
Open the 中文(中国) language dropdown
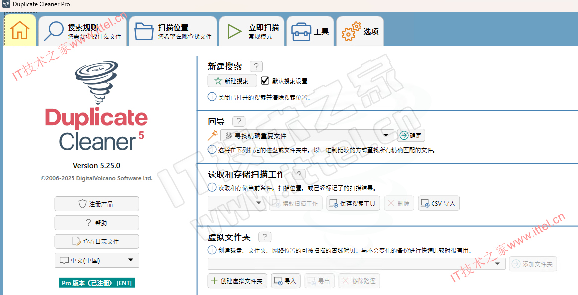point(96,260)
